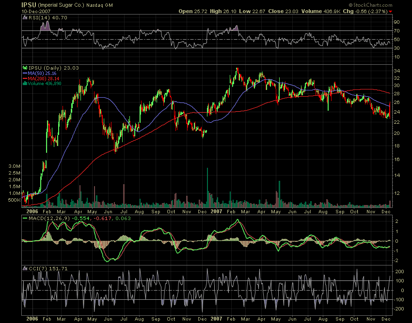Click the CCI(7) 151.71 label
This screenshot has width=412, height=323.
pyautogui.click(x=48, y=268)
